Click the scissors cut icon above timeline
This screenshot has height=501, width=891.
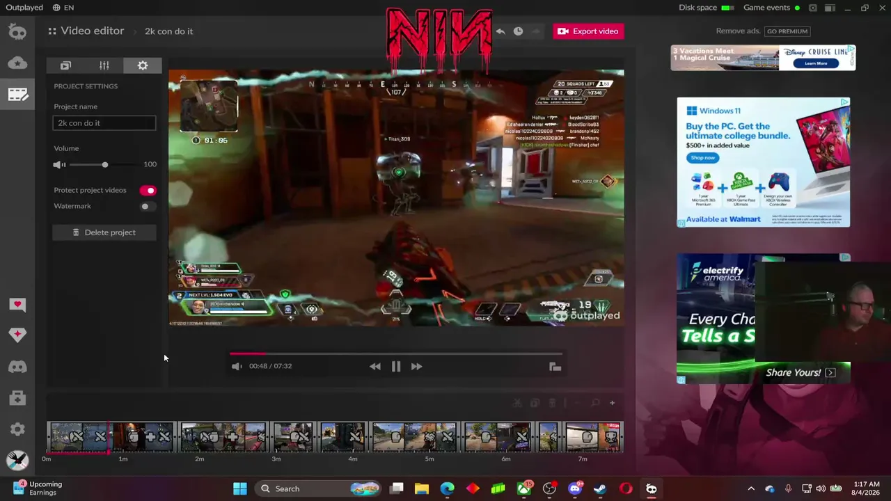[x=517, y=403]
